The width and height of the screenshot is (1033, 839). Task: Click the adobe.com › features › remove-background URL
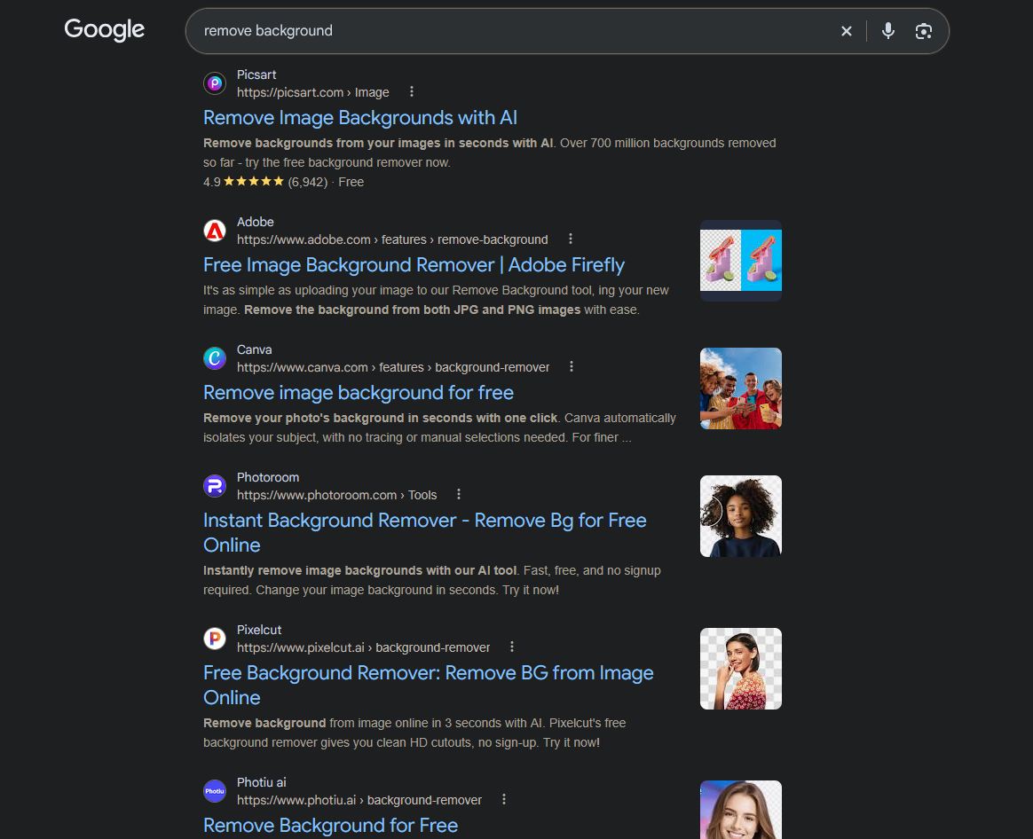[392, 239]
